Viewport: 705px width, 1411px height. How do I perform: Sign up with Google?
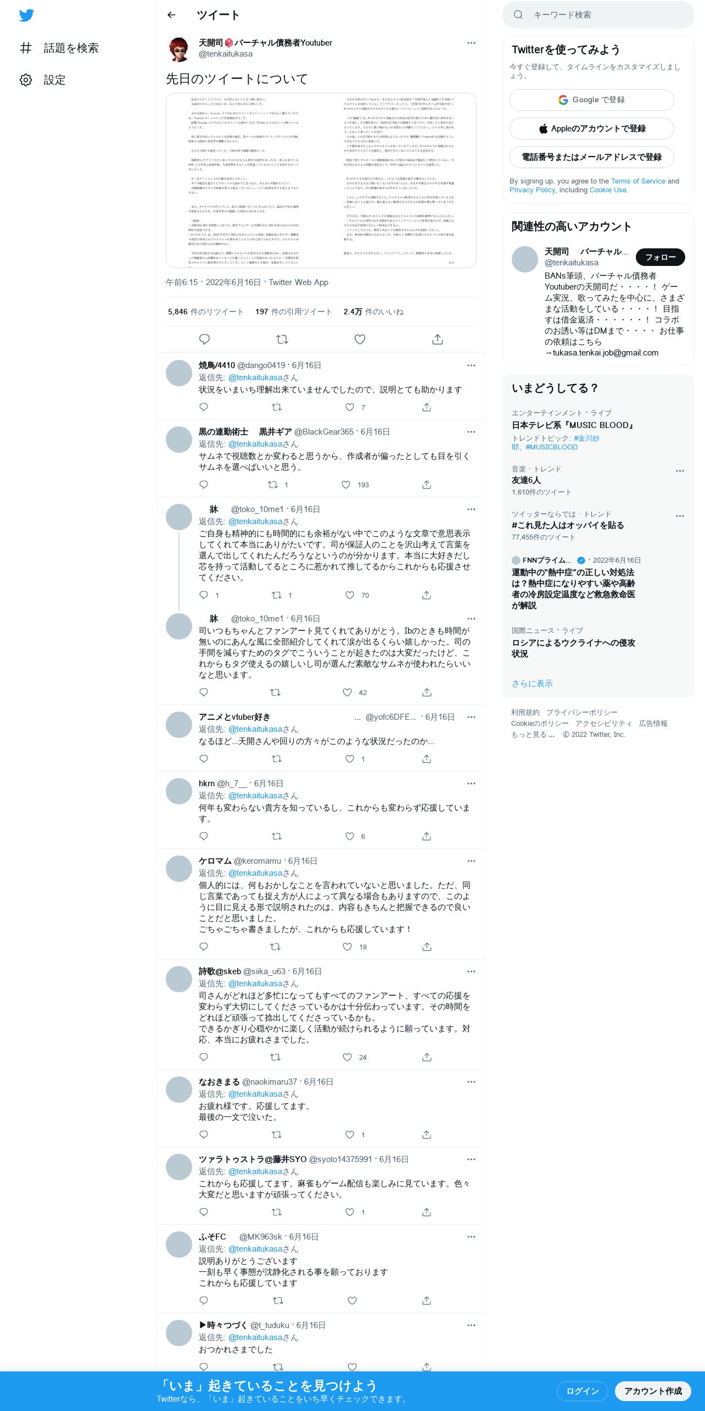591,100
